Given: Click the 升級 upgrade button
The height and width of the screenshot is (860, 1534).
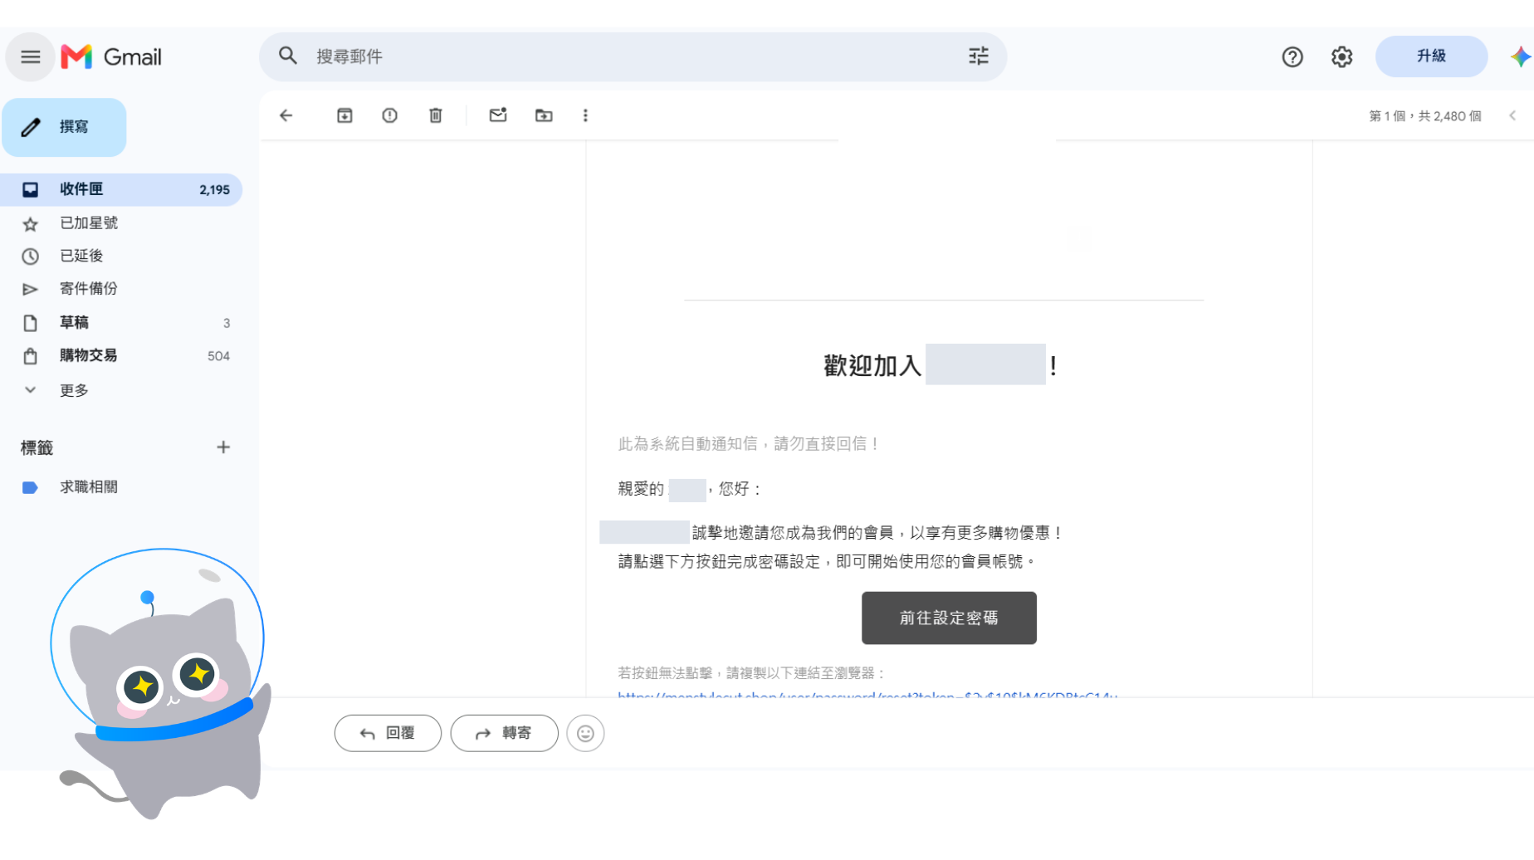Looking at the screenshot, I should click(1431, 56).
